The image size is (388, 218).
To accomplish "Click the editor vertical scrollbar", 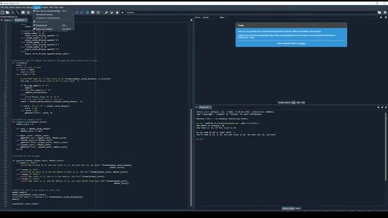I will pyautogui.click(x=191, y=157).
